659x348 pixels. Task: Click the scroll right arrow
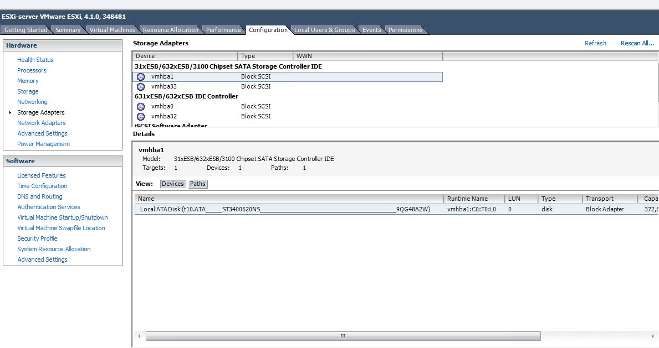pos(652,336)
